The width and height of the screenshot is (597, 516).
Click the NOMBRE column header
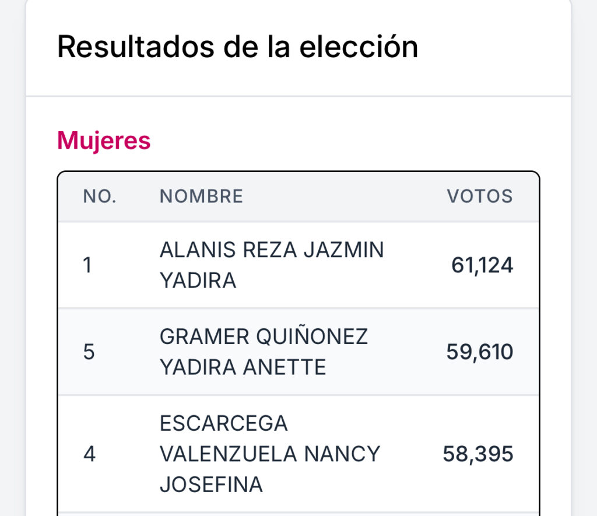201,196
